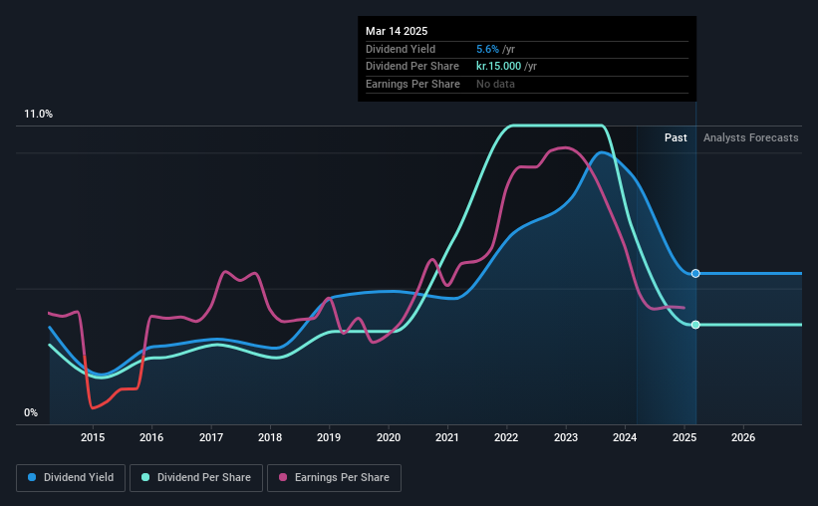Viewport: 818px width, 506px height.
Task: Click the Mar 14 2025 tooltip date
Action: pyautogui.click(x=397, y=31)
